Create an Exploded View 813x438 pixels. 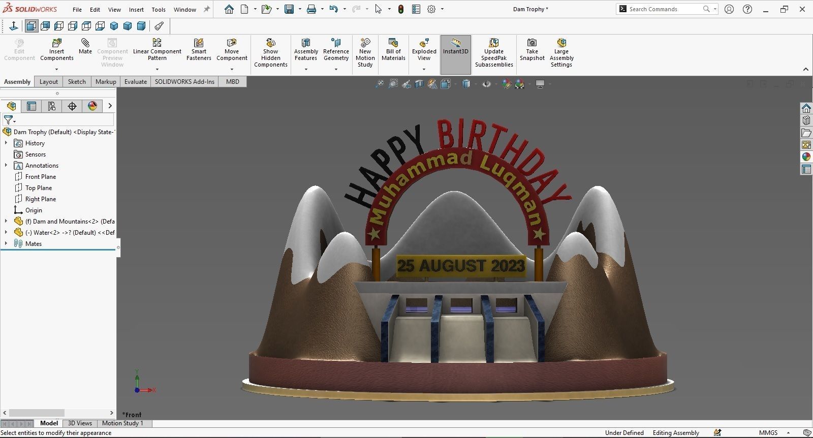[424, 49]
